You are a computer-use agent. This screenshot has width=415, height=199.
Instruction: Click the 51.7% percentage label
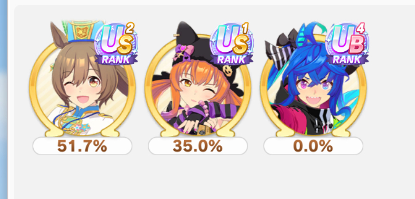point(82,146)
